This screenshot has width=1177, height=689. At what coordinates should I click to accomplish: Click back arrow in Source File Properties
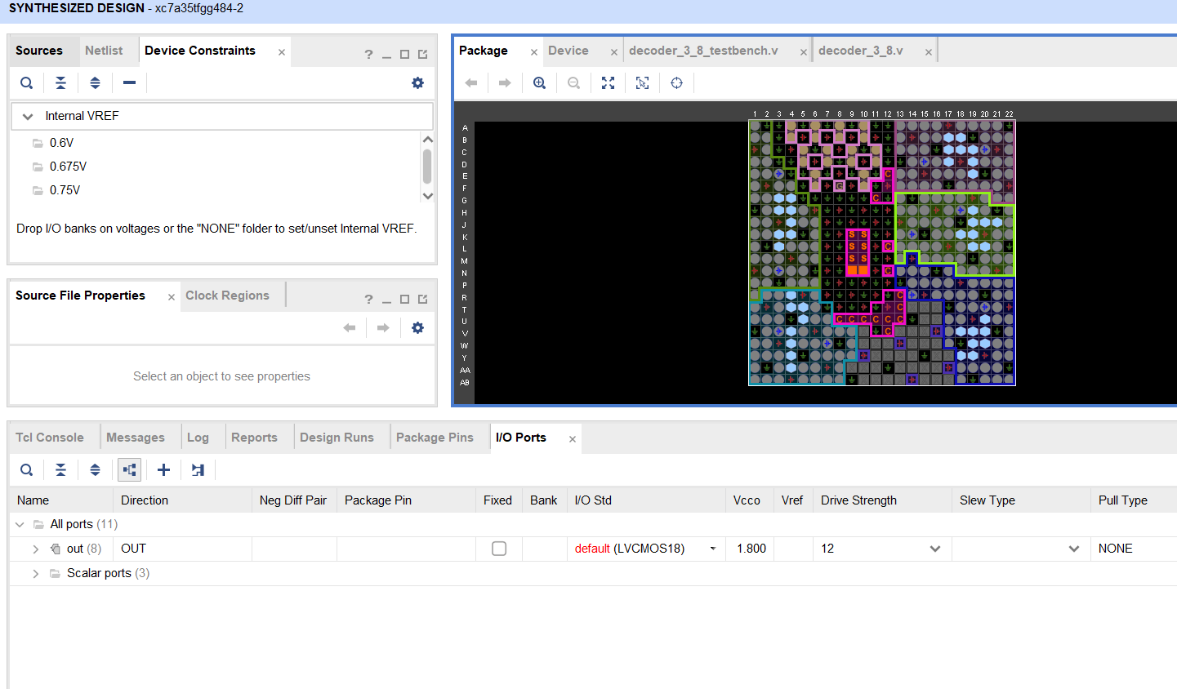[x=350, y=327]
